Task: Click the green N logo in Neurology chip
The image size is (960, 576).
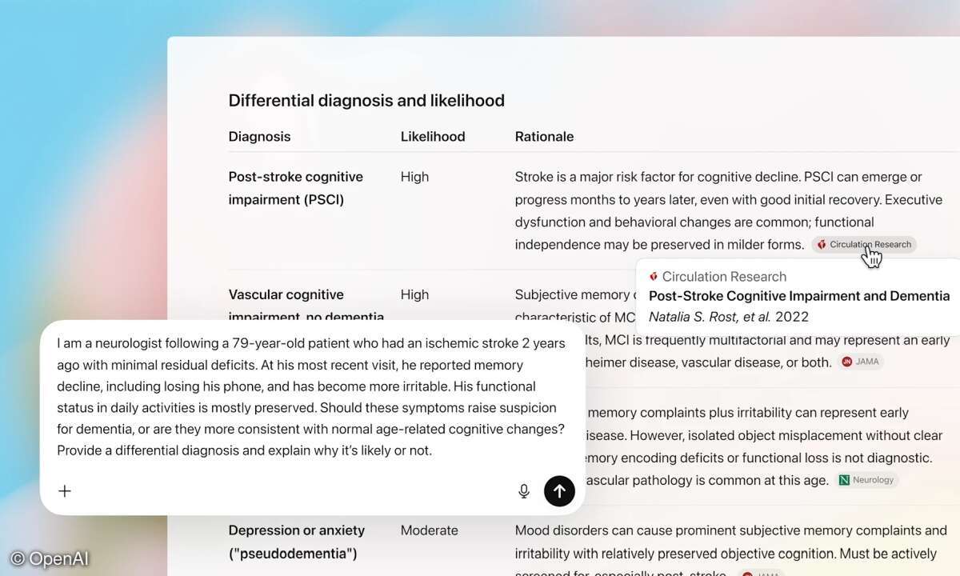Action: coord(844,480)
